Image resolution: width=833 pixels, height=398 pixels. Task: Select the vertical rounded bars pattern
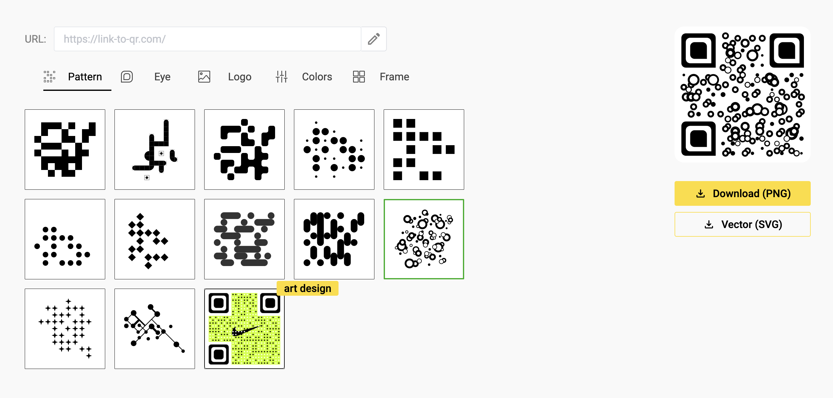point(334,239)
